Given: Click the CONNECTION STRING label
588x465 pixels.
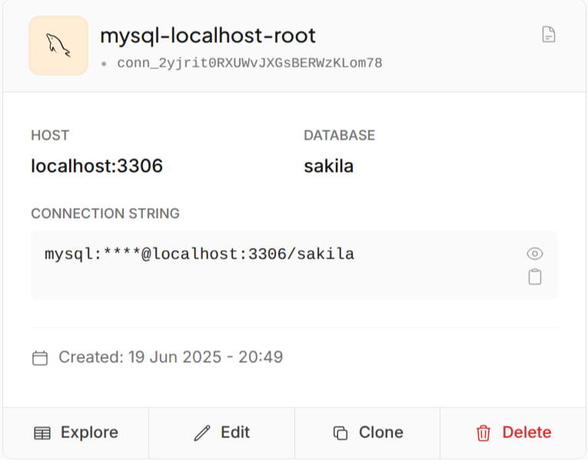Looking at the screenshot, I should click(x=105, y=213).
